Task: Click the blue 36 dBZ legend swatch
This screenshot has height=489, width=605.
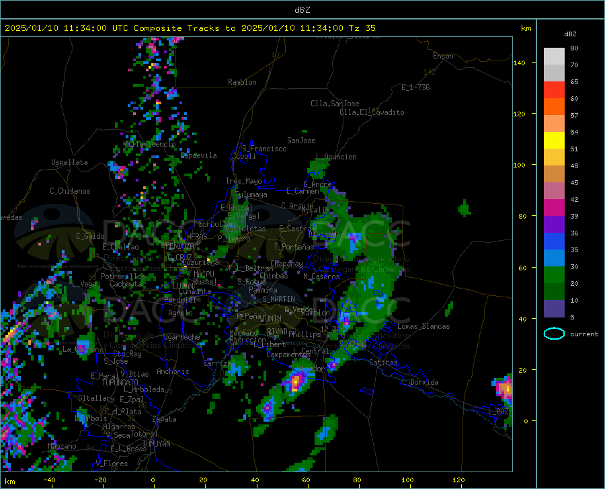Action: [x=554, y=241]
